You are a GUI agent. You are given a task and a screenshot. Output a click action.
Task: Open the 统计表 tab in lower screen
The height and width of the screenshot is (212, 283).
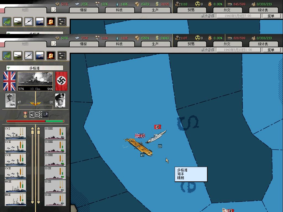point(263,44)
